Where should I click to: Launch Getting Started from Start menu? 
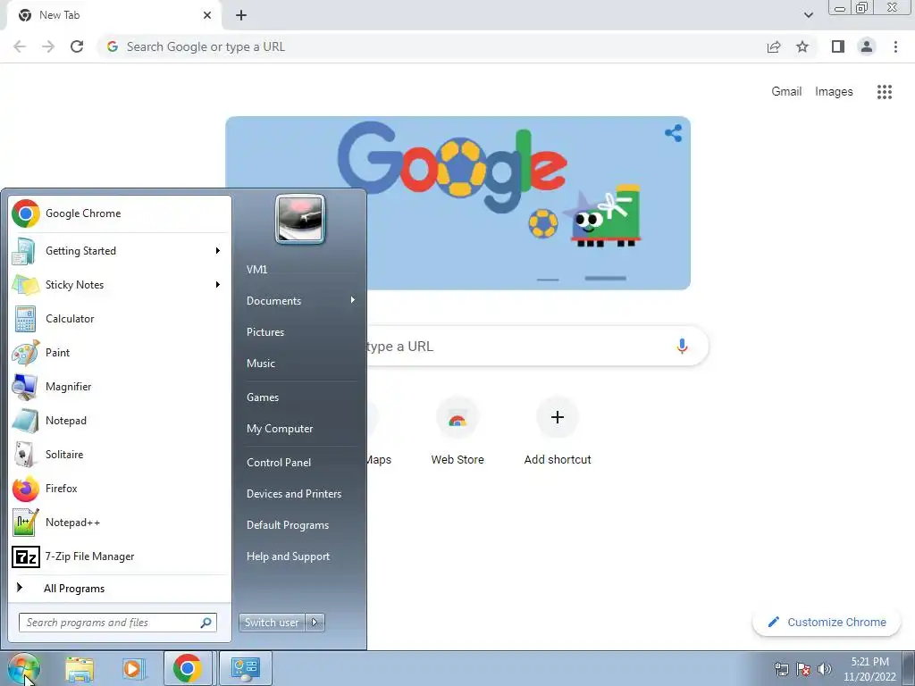coord(120,251)
